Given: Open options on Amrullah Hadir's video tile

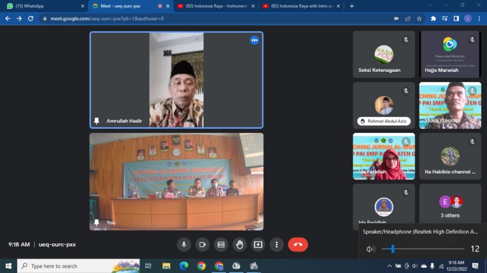Looking at the screenshot, I should 254,40.
